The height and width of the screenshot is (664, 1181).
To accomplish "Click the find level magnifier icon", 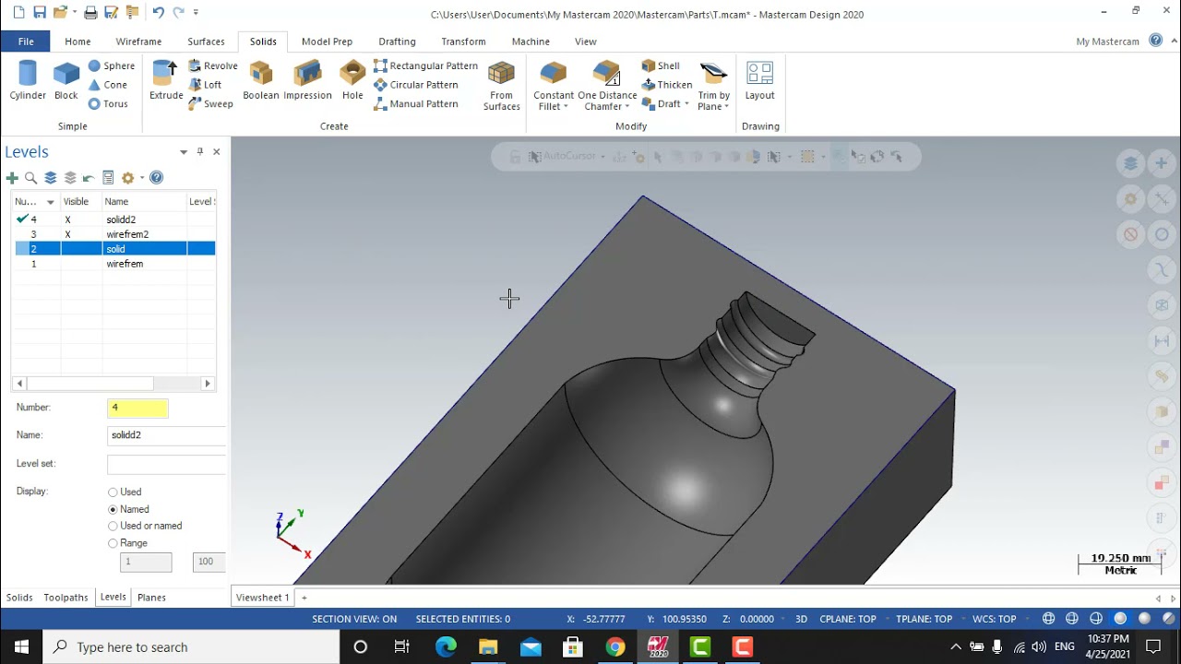I will [30, 178].
